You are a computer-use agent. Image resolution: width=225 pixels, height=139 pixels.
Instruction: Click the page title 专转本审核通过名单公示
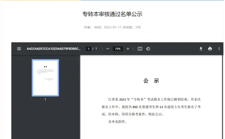point(112,14)
